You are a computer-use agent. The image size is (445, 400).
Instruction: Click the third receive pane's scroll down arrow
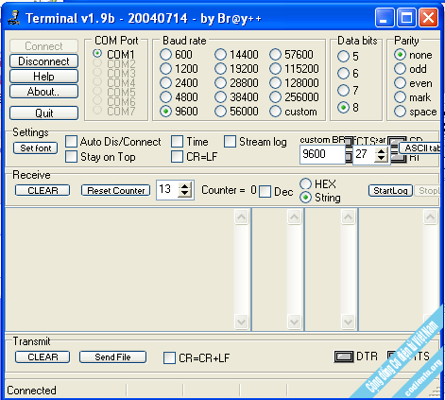pos(348,322)
